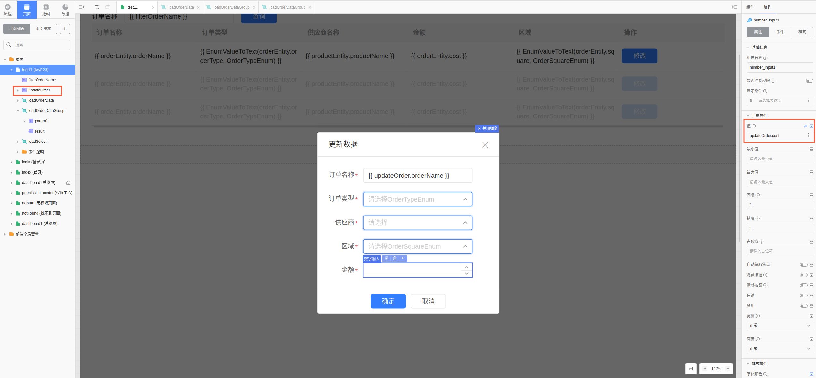Screen dimensions: 816x378
Task: Collapse the 主要属性 section
Action: click(x=748, y=116)
